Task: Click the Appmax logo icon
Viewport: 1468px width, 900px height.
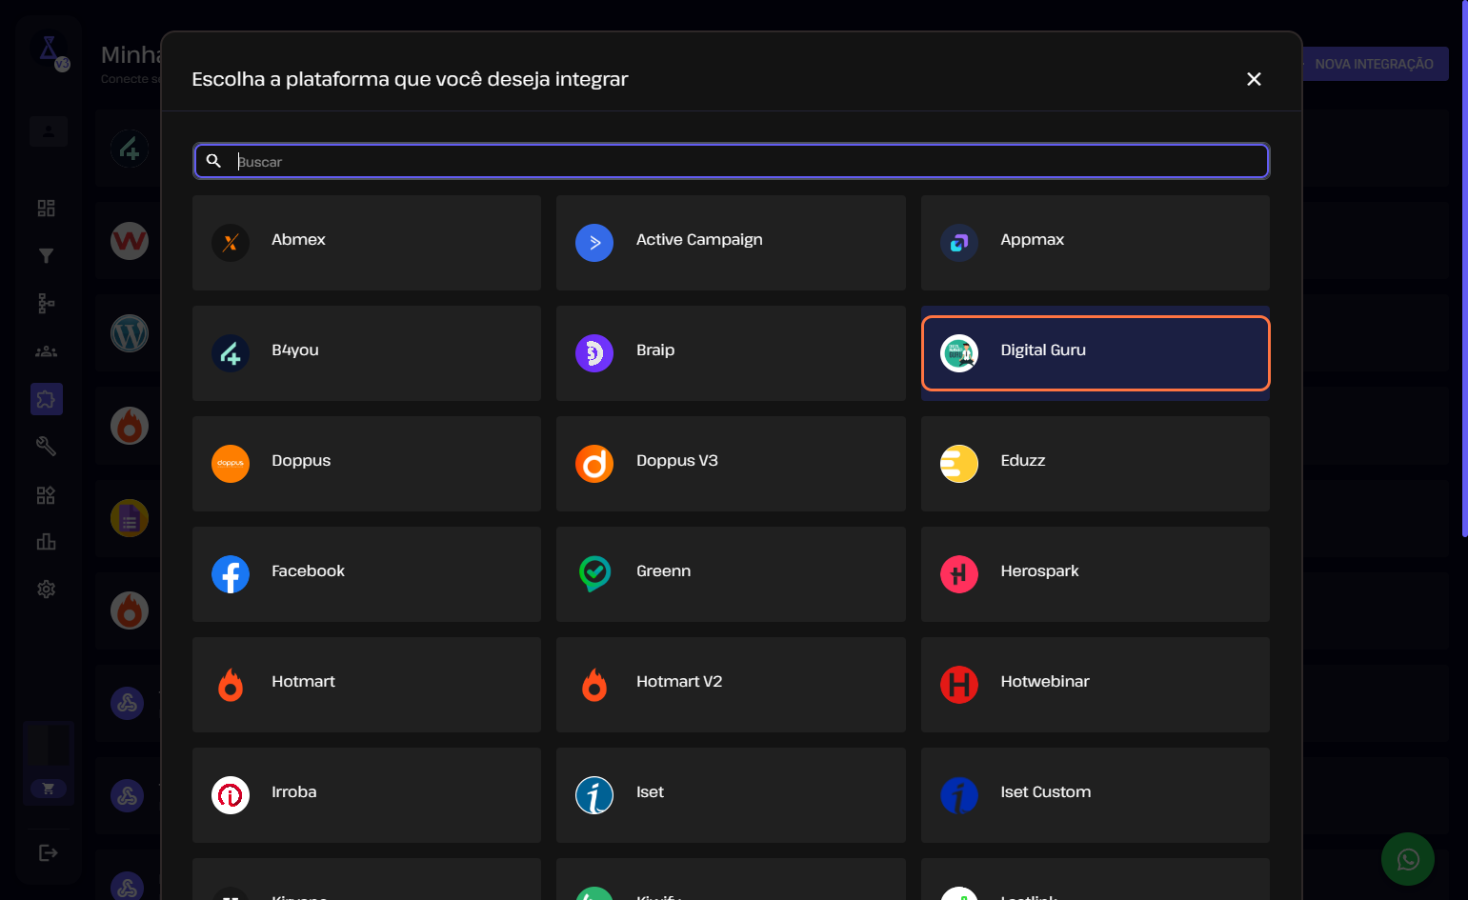Action: pos(959,243)
